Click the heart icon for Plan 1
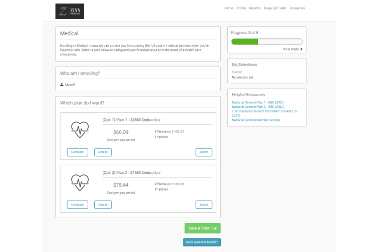 [x=80, y=130]
